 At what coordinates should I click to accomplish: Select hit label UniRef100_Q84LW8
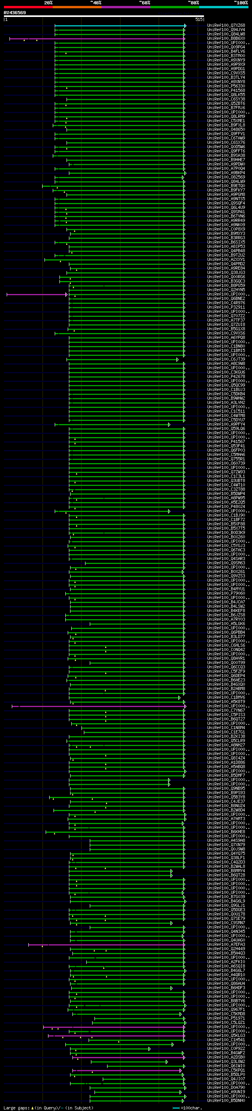(x=226, y=34)
